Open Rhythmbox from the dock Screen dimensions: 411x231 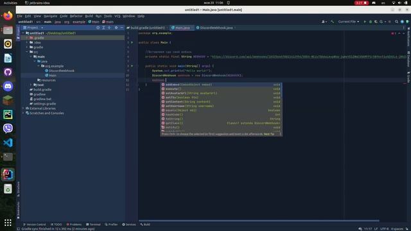[x=8, y=44]
